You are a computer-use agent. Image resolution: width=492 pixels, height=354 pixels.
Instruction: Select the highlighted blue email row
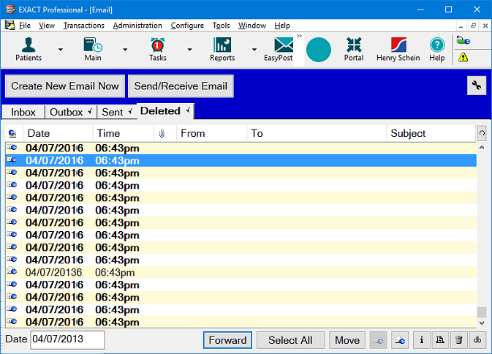pos(241,160)
